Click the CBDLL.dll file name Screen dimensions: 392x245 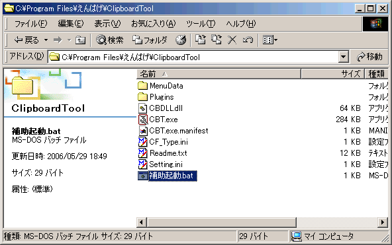tap(166, 108)
